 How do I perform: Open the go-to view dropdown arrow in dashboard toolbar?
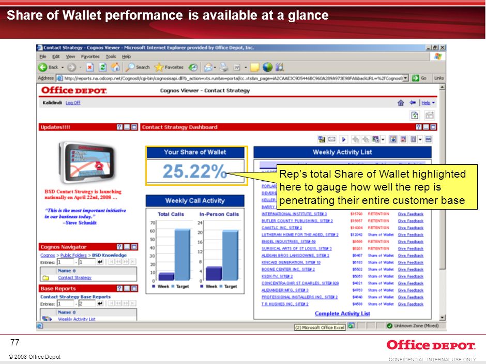pos(383,139)
